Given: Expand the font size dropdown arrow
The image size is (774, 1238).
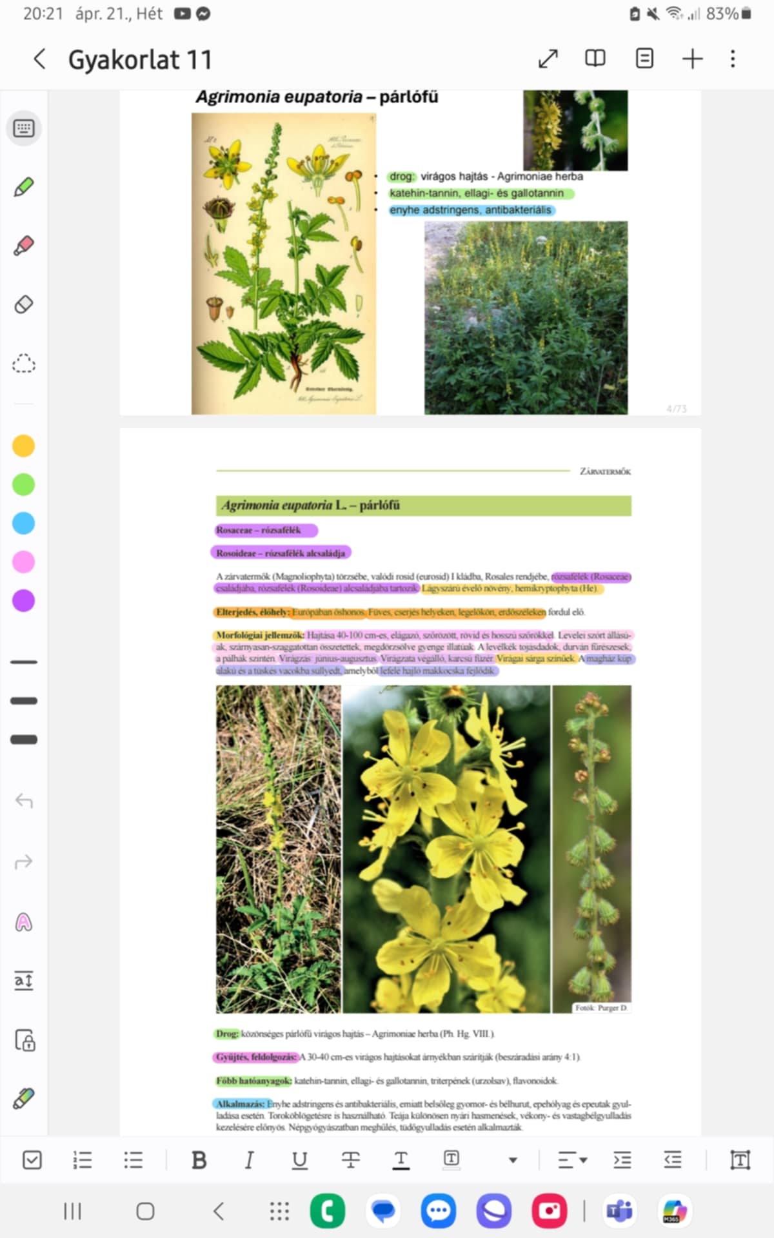Looking at the screenshot, I should click(x=513, y=1160).
